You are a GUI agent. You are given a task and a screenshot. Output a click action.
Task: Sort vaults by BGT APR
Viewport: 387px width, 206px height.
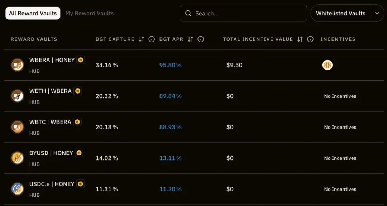191,39
